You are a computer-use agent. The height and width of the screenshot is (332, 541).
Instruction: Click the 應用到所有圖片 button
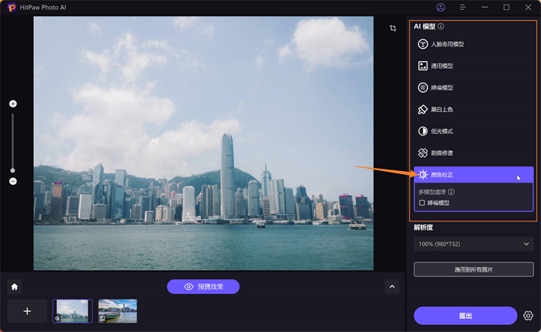473,269
